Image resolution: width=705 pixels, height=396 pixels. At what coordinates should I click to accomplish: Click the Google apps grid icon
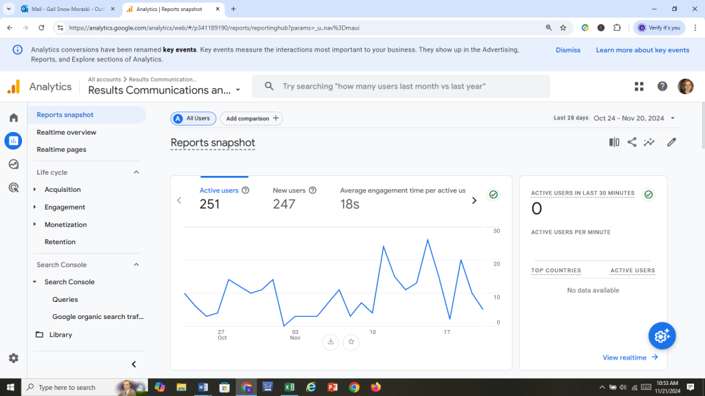[639, 86]
